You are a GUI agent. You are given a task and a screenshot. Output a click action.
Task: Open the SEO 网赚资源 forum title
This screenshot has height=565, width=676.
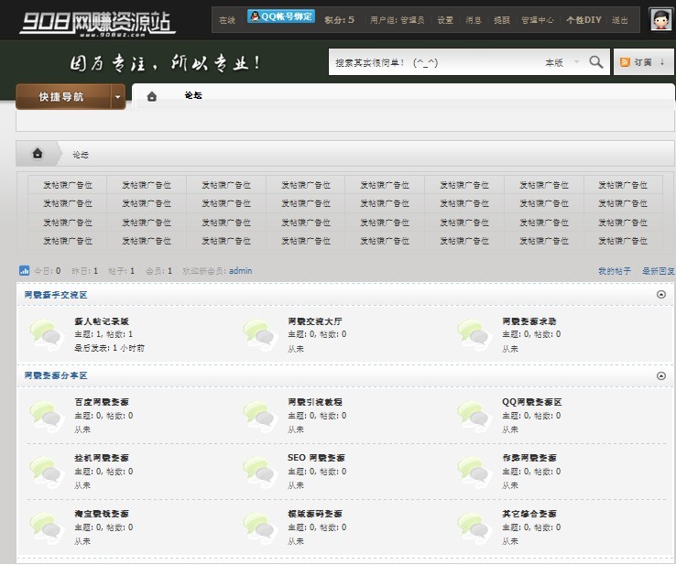tap(316, 458)
